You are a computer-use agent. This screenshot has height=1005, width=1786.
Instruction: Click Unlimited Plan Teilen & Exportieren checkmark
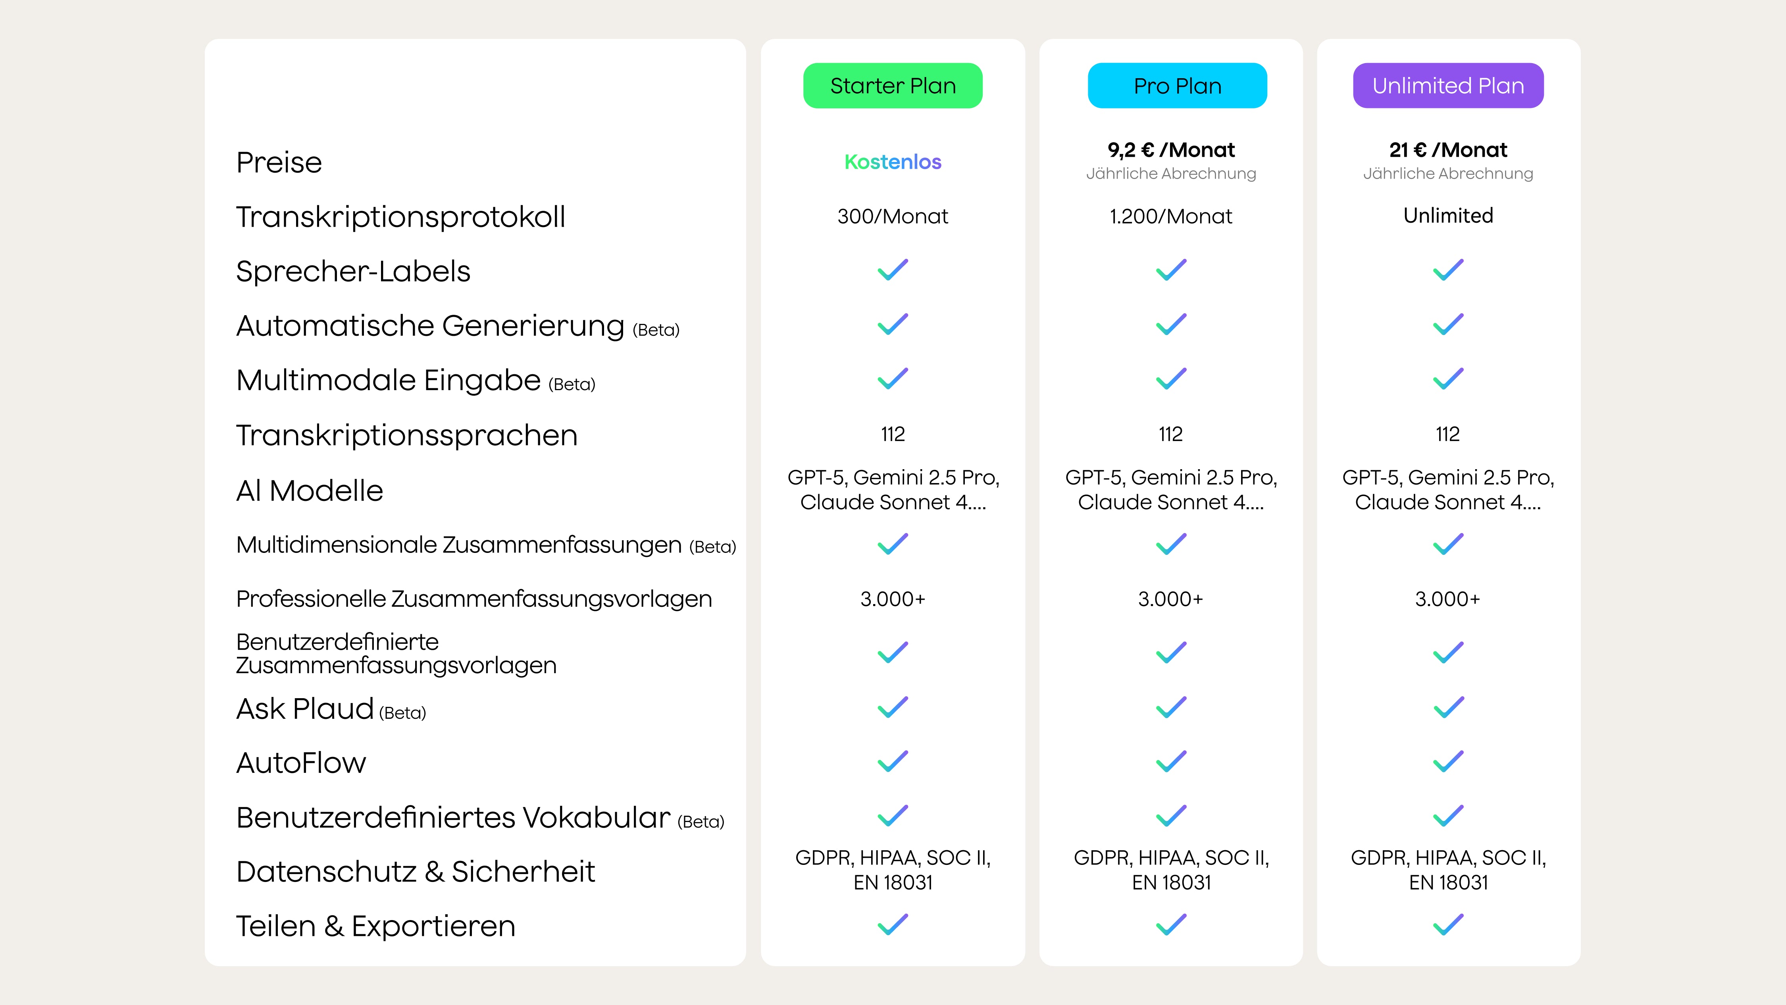(1448, 924)
